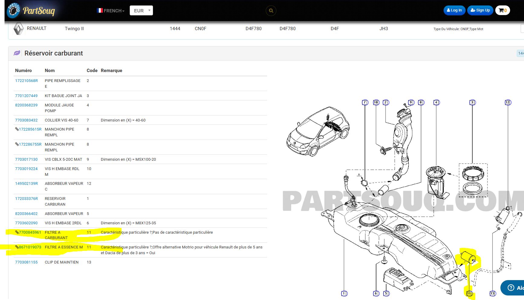Click diagram callout number 1
The width and height of the screenshot is (524, 300).
[344, 293]
